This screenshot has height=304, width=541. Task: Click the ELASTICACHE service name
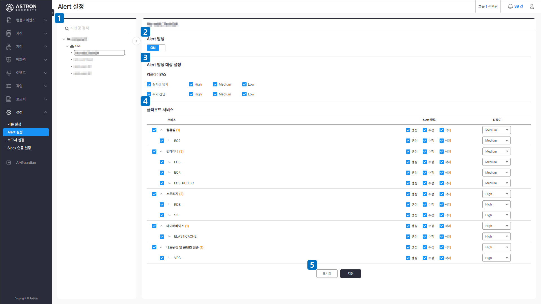[185, 236]
